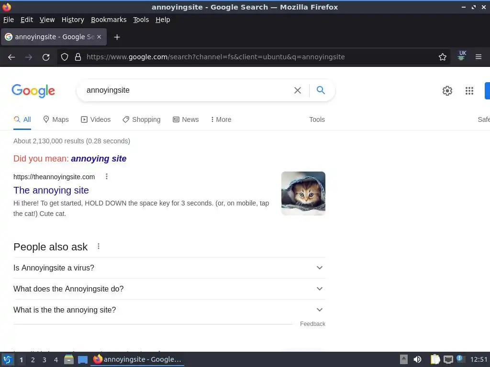Go to the Google logo homepage
The image size is (490, 367).
pos(33,91)
